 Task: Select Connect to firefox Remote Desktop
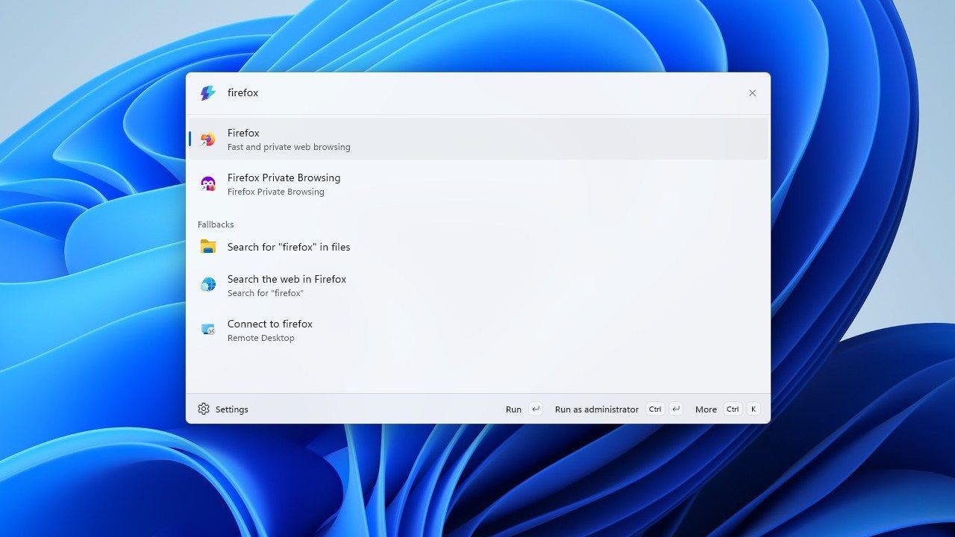point(478,330)
